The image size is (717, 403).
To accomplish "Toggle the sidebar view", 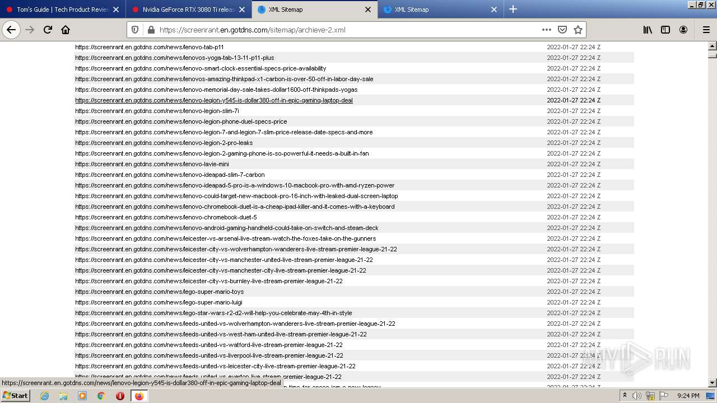I will [x=665, y=30].
